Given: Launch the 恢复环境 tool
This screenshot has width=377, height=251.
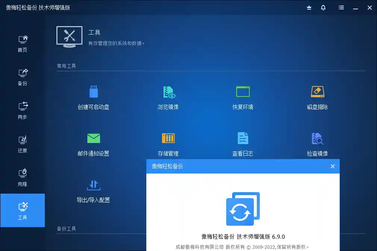Looking at the screenshot, I should click(x=243, y=98).
